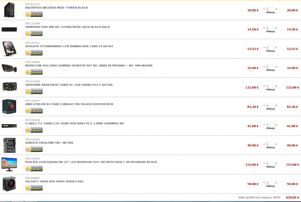Decrease quantity of AMD Athlon X4
301x202 pixels.
(264, 105)
